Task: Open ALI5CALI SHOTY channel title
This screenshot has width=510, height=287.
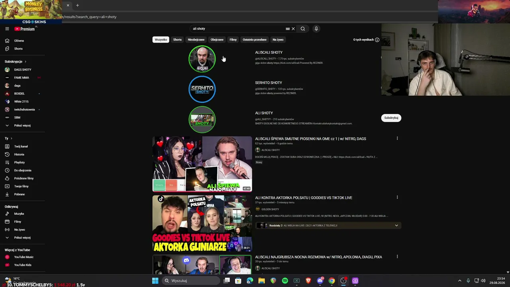Action: click(269, 53)
